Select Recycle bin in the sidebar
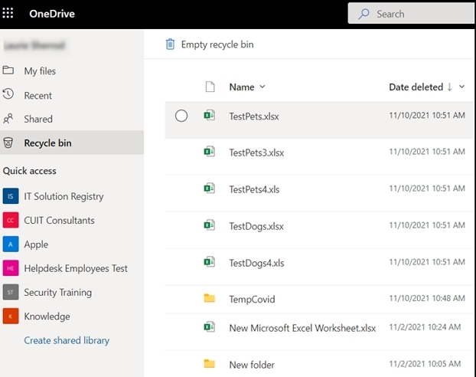This screenshot has height=377, width=476. pyautogui.click(x=47, y=143)
